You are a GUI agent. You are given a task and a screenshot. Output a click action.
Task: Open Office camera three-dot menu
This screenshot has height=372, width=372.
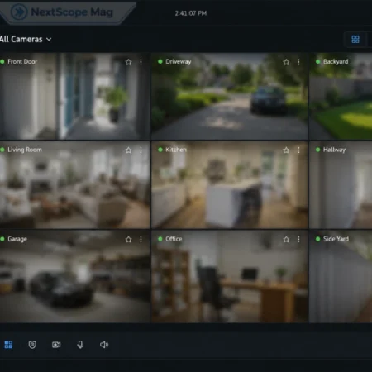pyautogui.click(x=298, y=240)
